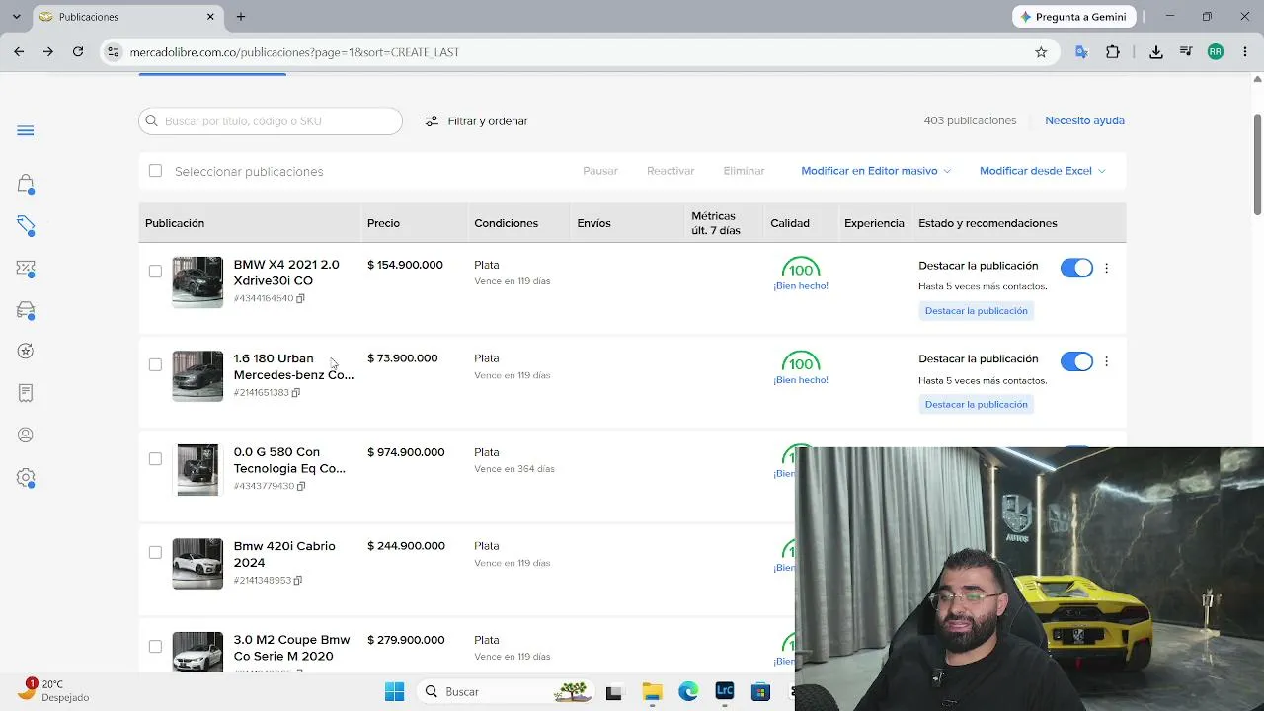The width and height of the screenshot is (1264, 711).
Task: Copy the ID #2141348953 with copy icon
Action: [298, 580]
